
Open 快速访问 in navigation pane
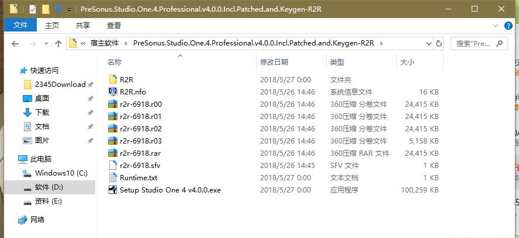click(39, 70)
